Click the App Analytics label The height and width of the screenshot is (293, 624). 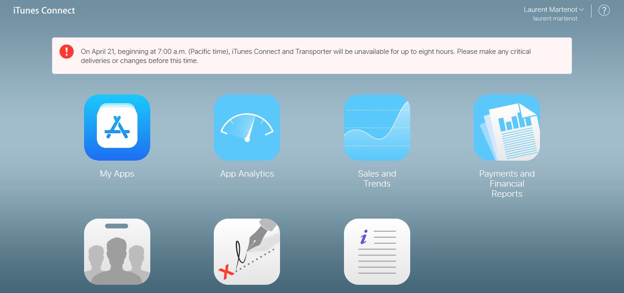pos(247,174)
